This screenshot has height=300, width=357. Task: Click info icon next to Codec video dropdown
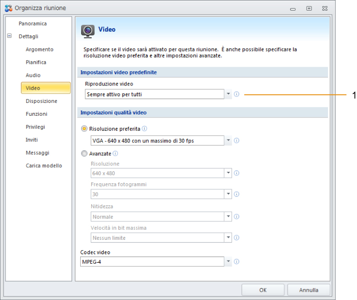(x=236, y=262)
